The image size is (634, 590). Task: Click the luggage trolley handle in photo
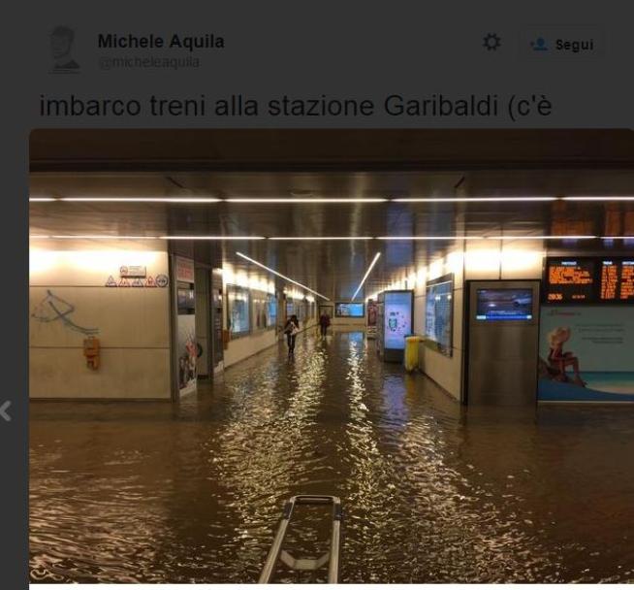[x=303, y=539]
